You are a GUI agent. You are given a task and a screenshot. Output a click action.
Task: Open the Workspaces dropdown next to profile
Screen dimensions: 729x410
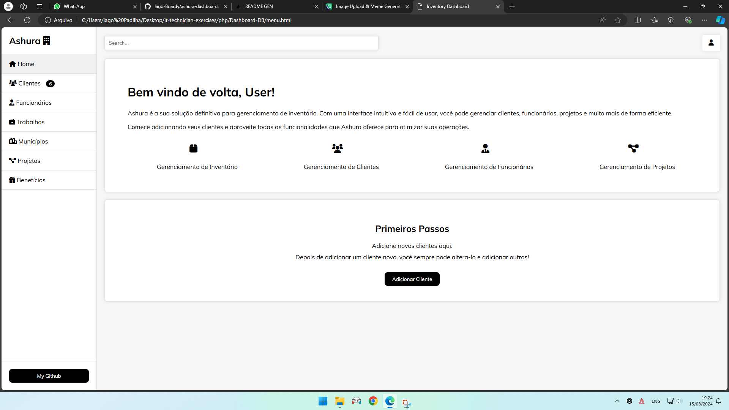point(24,6)
